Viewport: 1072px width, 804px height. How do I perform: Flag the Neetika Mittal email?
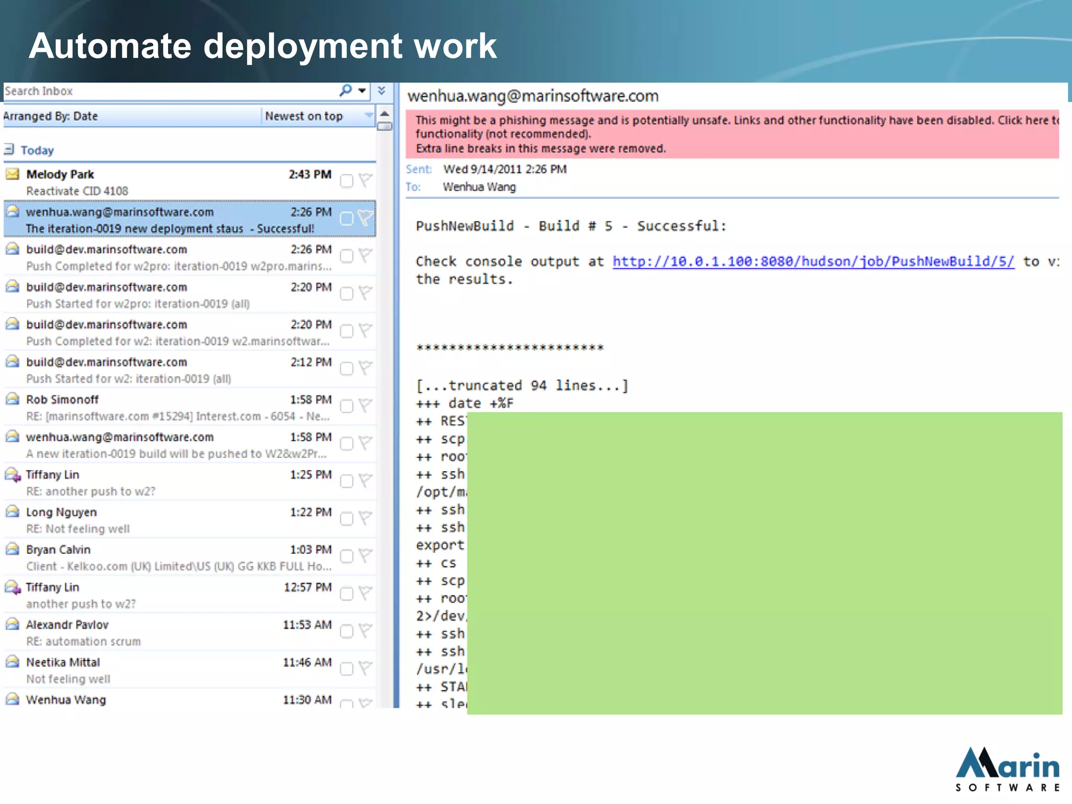point(365,668)
